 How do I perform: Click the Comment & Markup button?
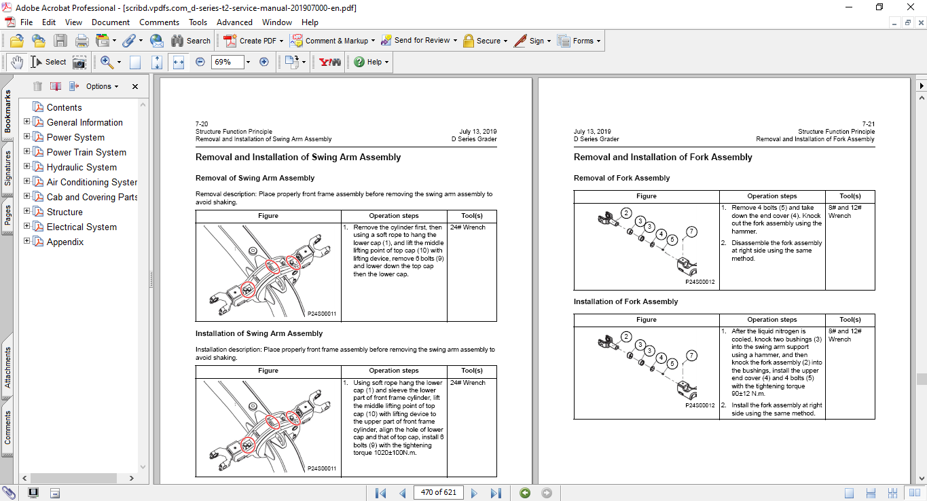pos(329,41)
